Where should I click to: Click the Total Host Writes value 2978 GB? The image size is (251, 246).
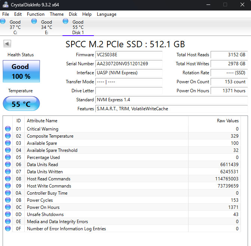(229, 64)
